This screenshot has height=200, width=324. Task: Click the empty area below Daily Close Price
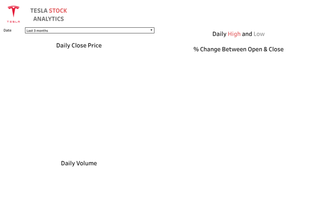(79, 101)
